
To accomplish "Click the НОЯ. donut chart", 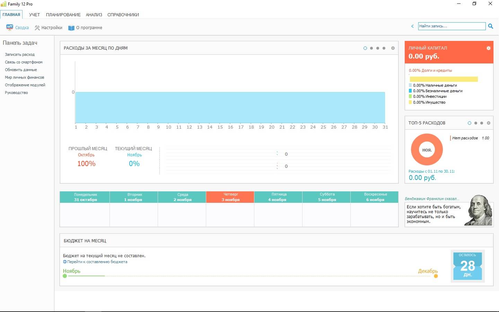I will point(427,150).
